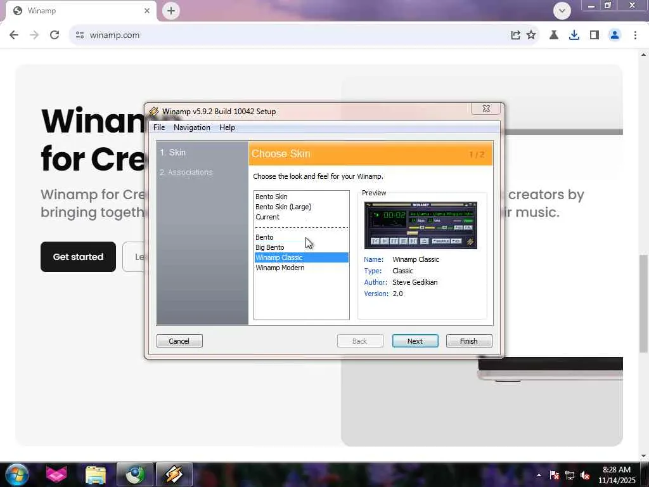Open Chrome Labs flask icon
The image size is (649, 487).
pyautogui.click(x=554, y=36)
